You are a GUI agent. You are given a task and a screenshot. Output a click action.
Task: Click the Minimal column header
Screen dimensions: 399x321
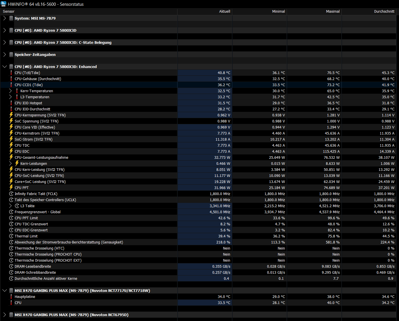(260, 12)
